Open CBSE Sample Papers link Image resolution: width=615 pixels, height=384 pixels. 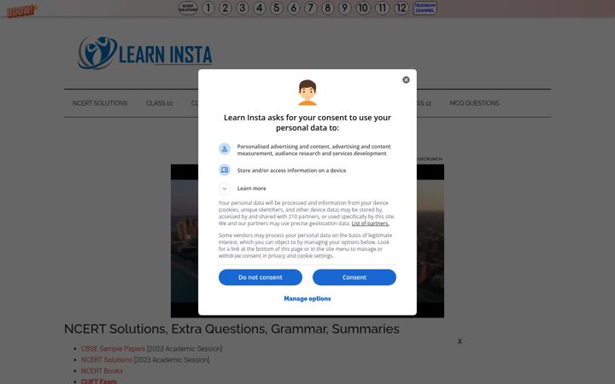113,348
